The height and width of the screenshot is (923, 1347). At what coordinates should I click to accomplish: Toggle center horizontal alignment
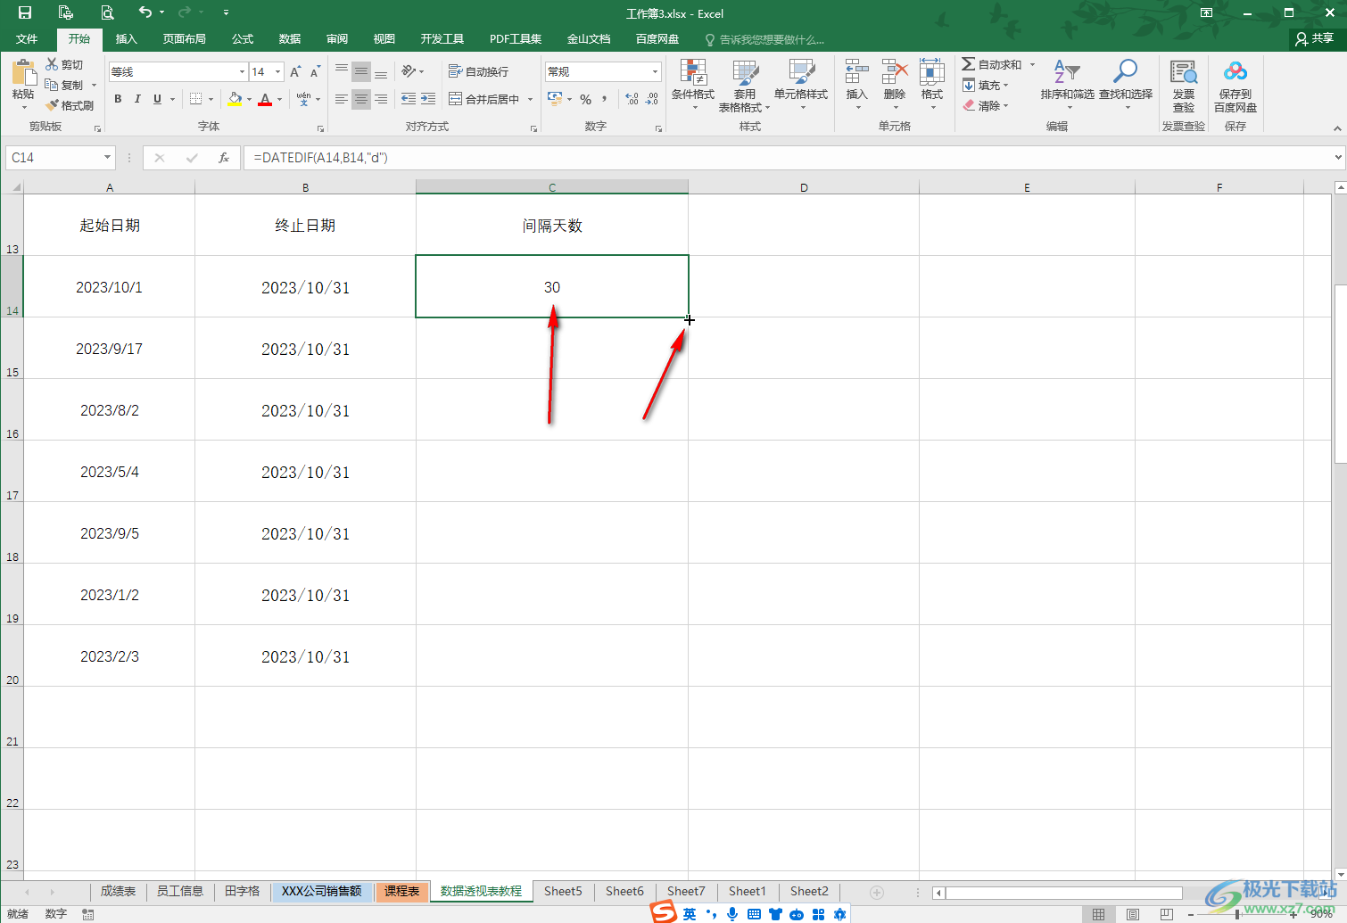360,99
